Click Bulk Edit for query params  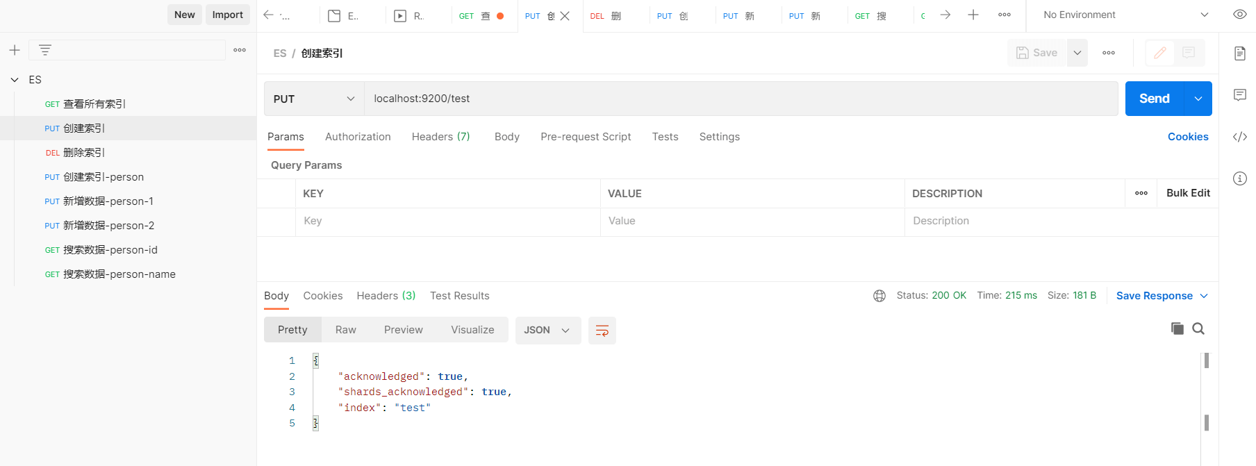[x=1188, y=193]
